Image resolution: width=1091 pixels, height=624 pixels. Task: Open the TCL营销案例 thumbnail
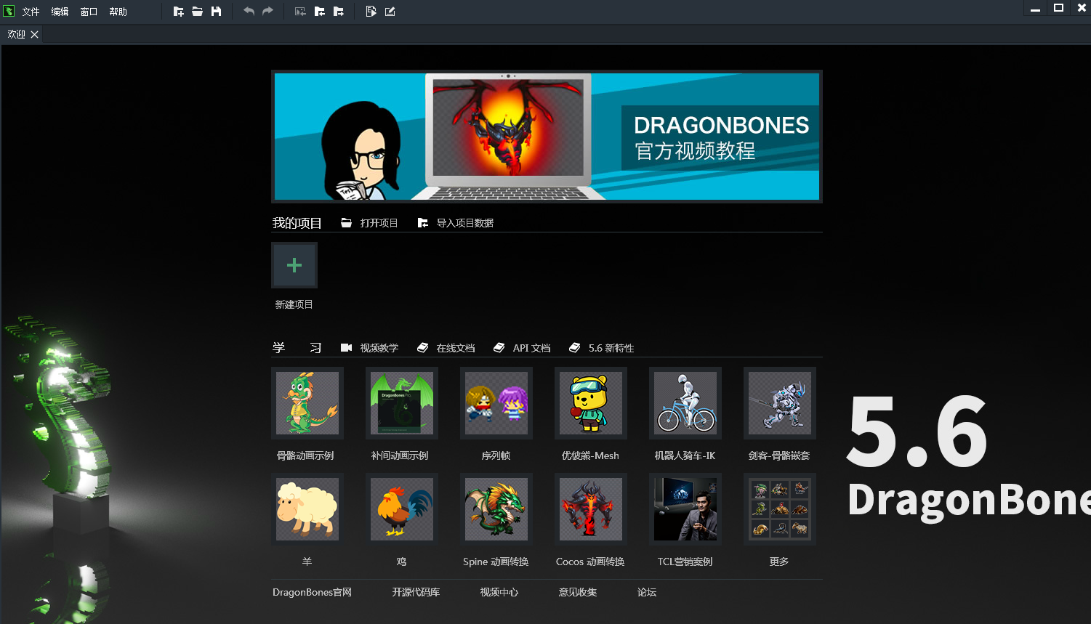685,509
